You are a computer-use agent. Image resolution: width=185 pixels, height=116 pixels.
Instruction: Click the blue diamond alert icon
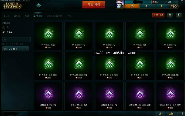pyautogui.click(x=39, y=5)
